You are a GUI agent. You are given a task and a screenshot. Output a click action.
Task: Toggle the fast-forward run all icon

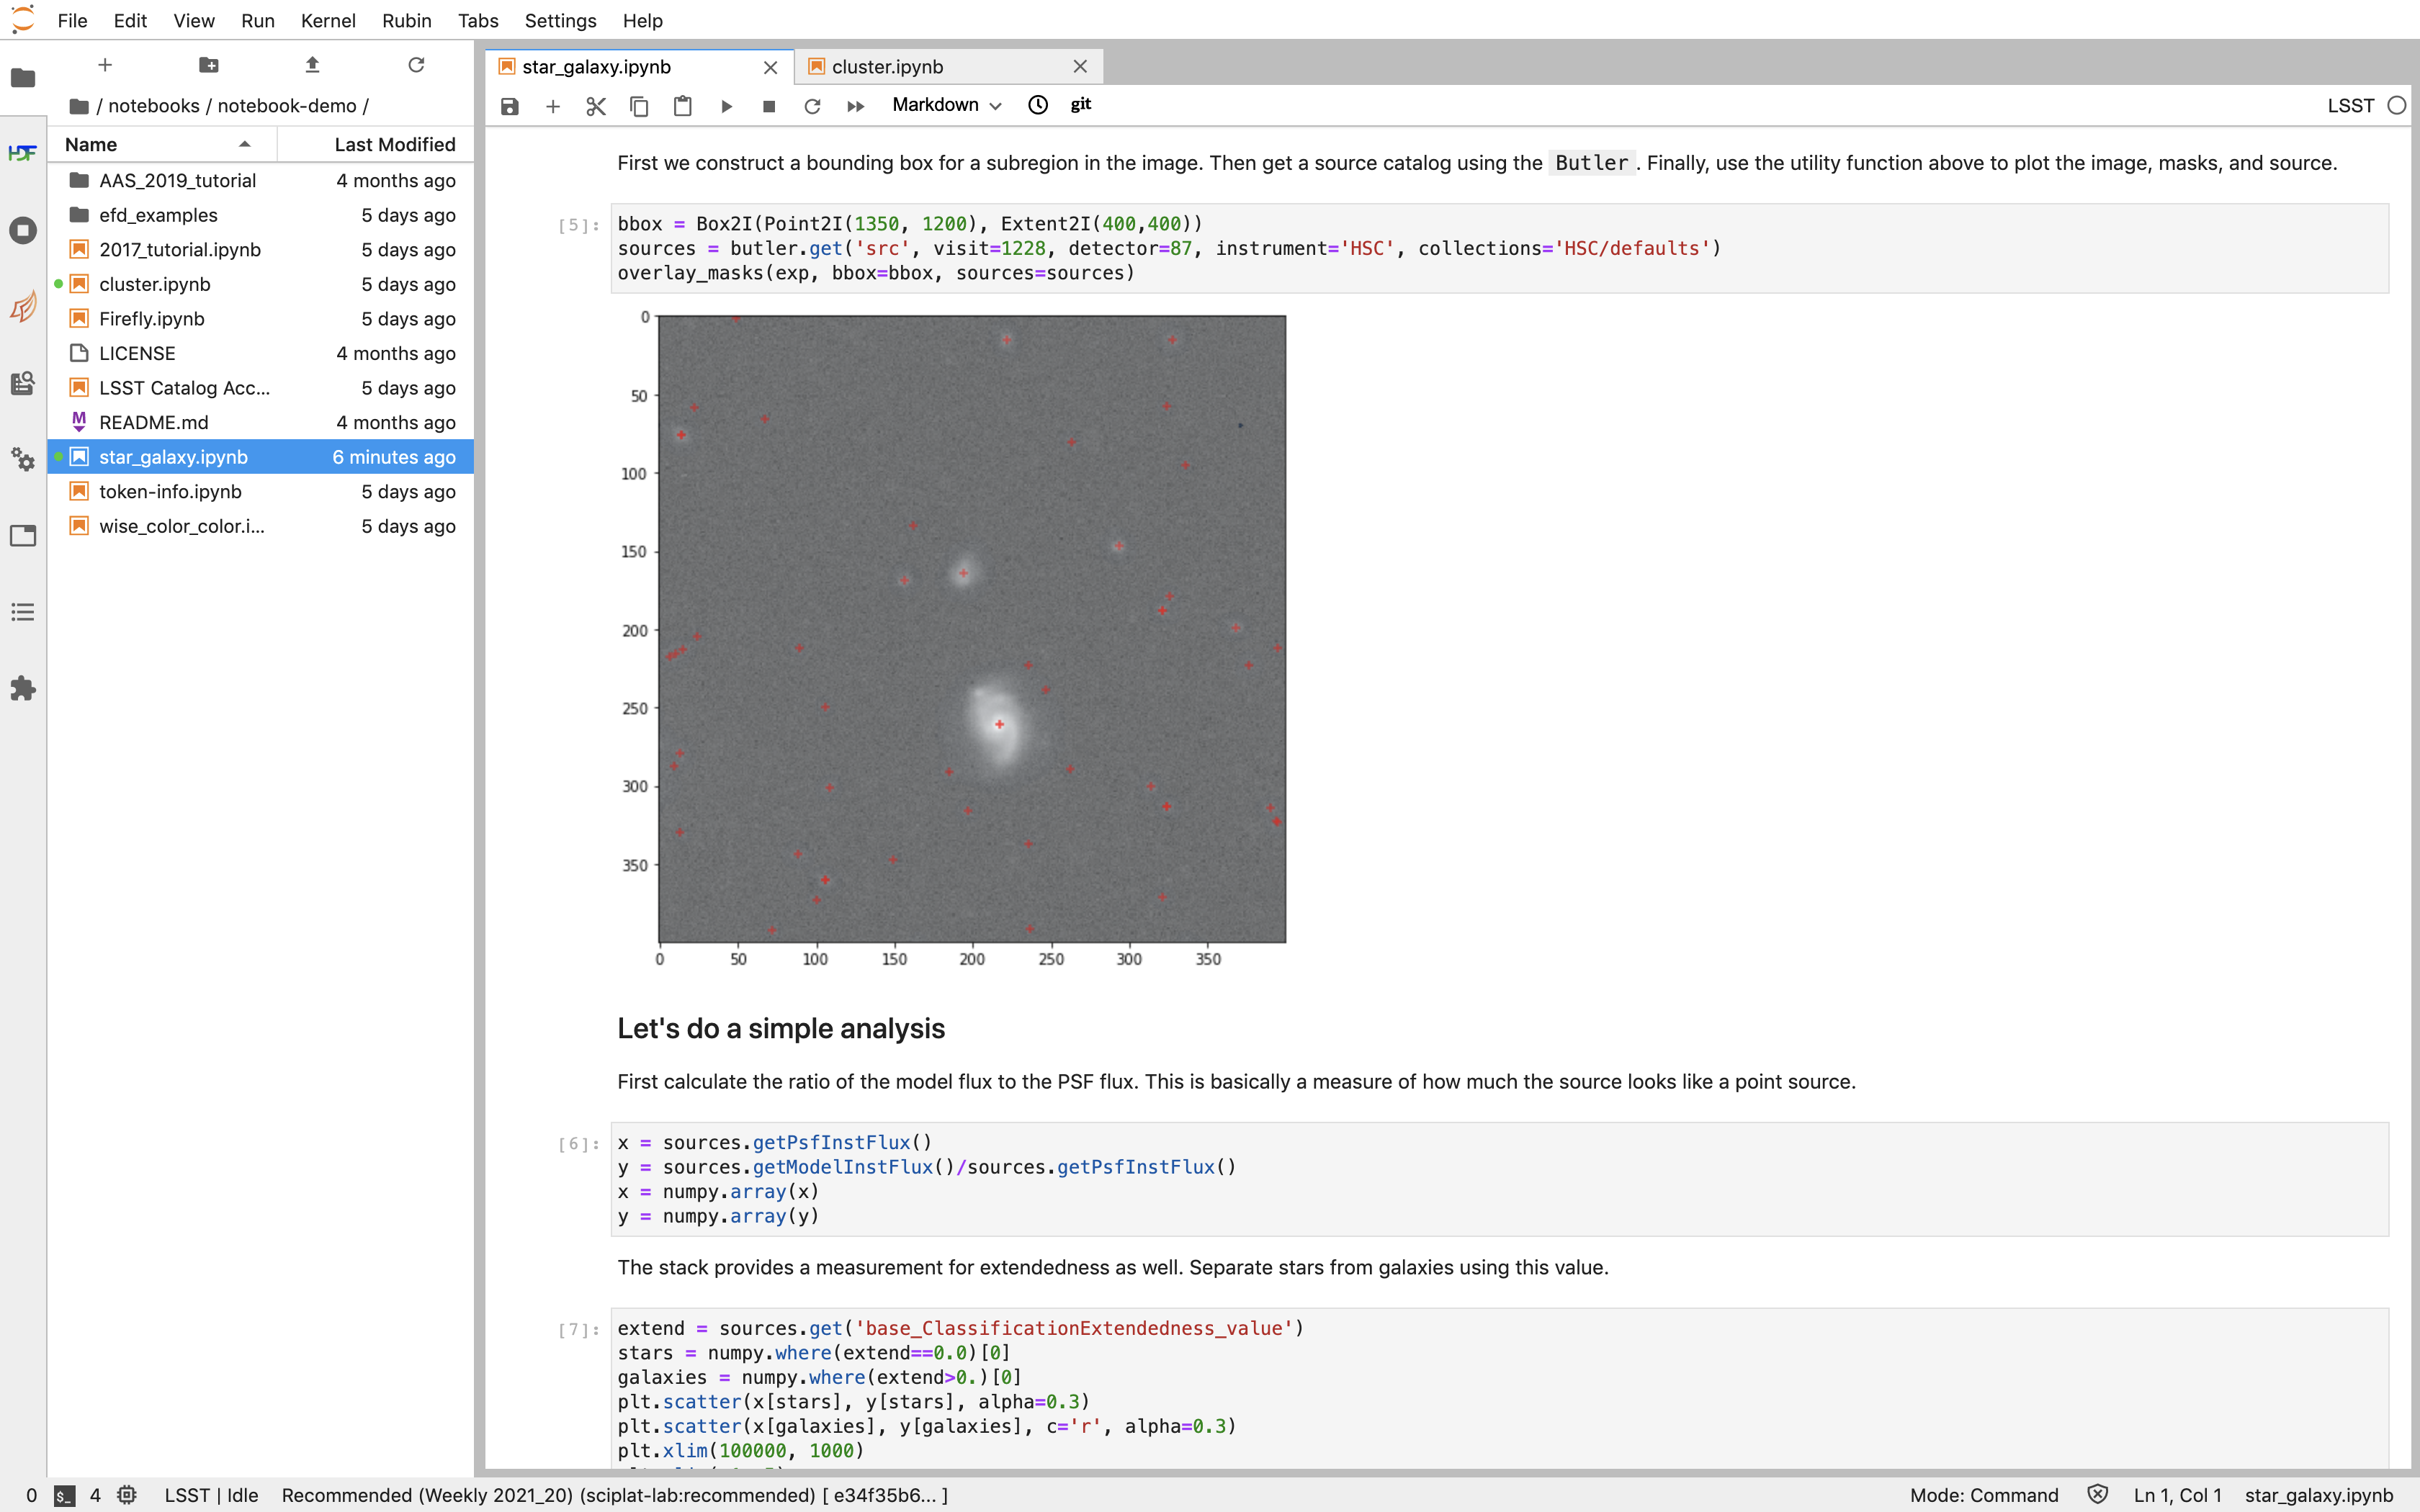pyautogui.click(x=856, y=104)
